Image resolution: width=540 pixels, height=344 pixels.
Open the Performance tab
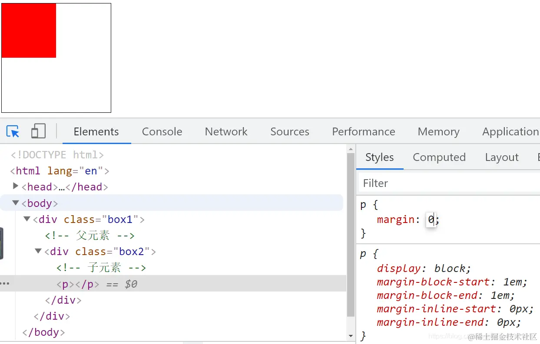point(364,131)
